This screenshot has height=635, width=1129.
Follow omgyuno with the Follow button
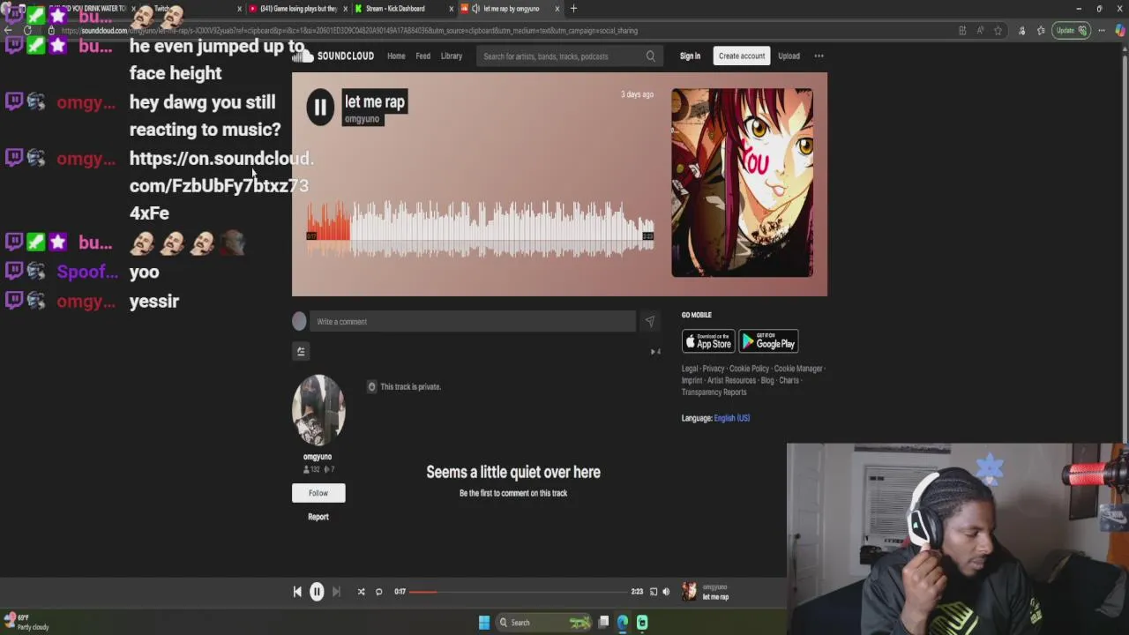318,493
